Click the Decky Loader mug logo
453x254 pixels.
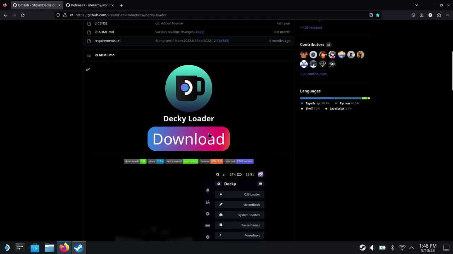[189, 88]
